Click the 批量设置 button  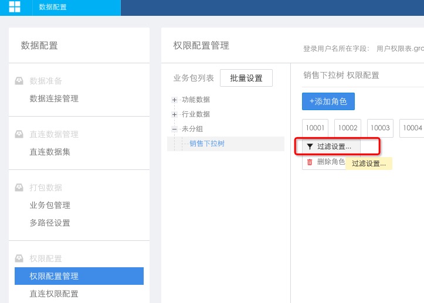(246, 78)
